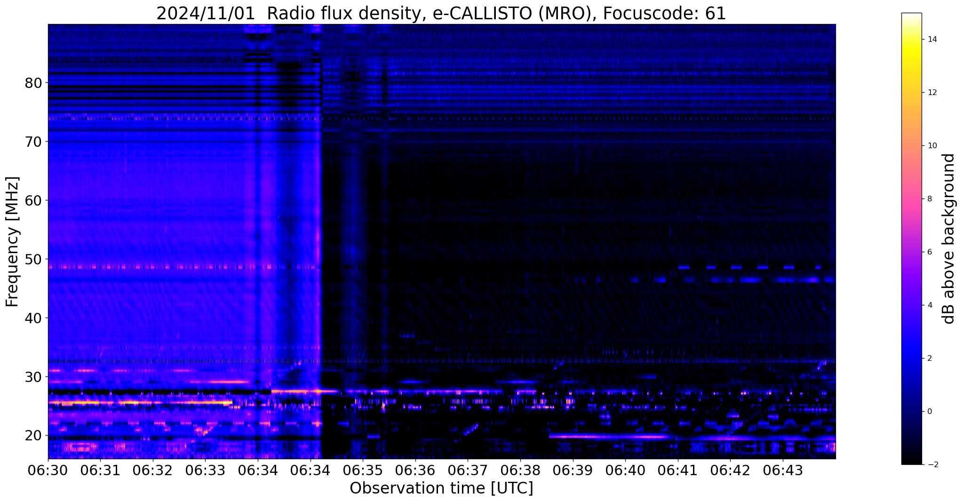This screenshot has width=963, height=502.
Task: Click the colorbar tick labeled 12
Action: [931, 93]
